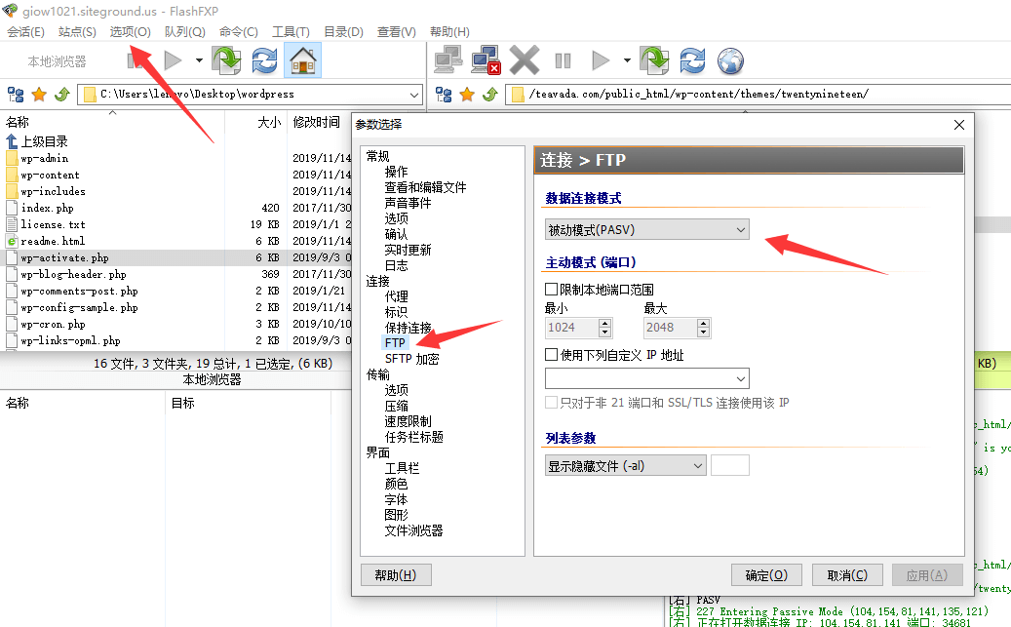Screen dimensions: 1011x627
Task: Open the 站点(S) menu
Action: (x=77, y=30)
